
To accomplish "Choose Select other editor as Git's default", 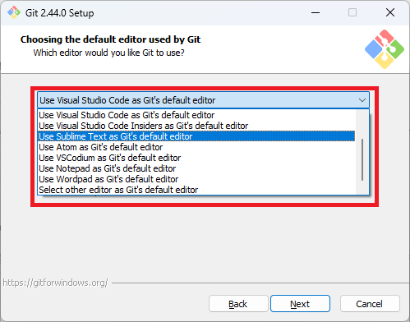I will coord(196,190).
